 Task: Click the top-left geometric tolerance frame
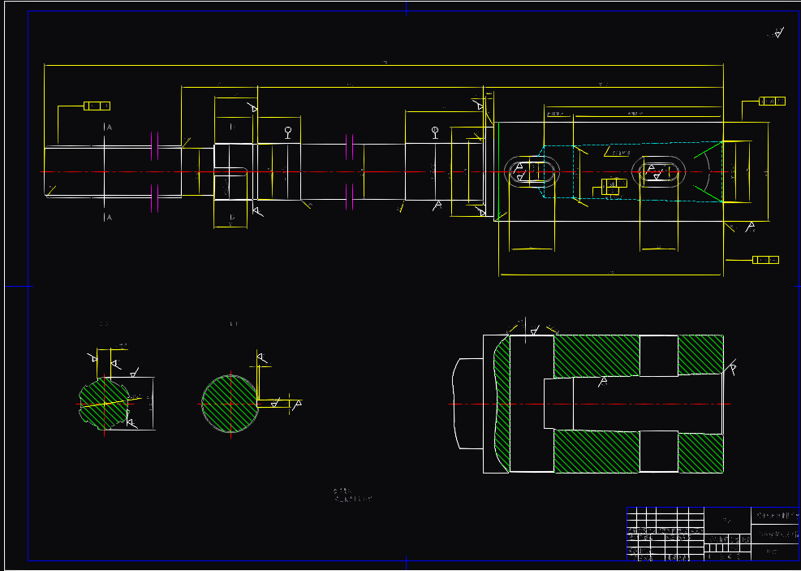[97, 106]
